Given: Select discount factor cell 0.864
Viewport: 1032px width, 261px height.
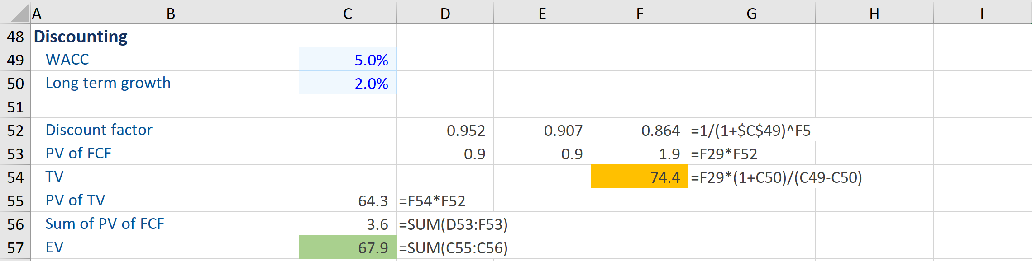Looking at the screenshot, I should tap(640, 130).
